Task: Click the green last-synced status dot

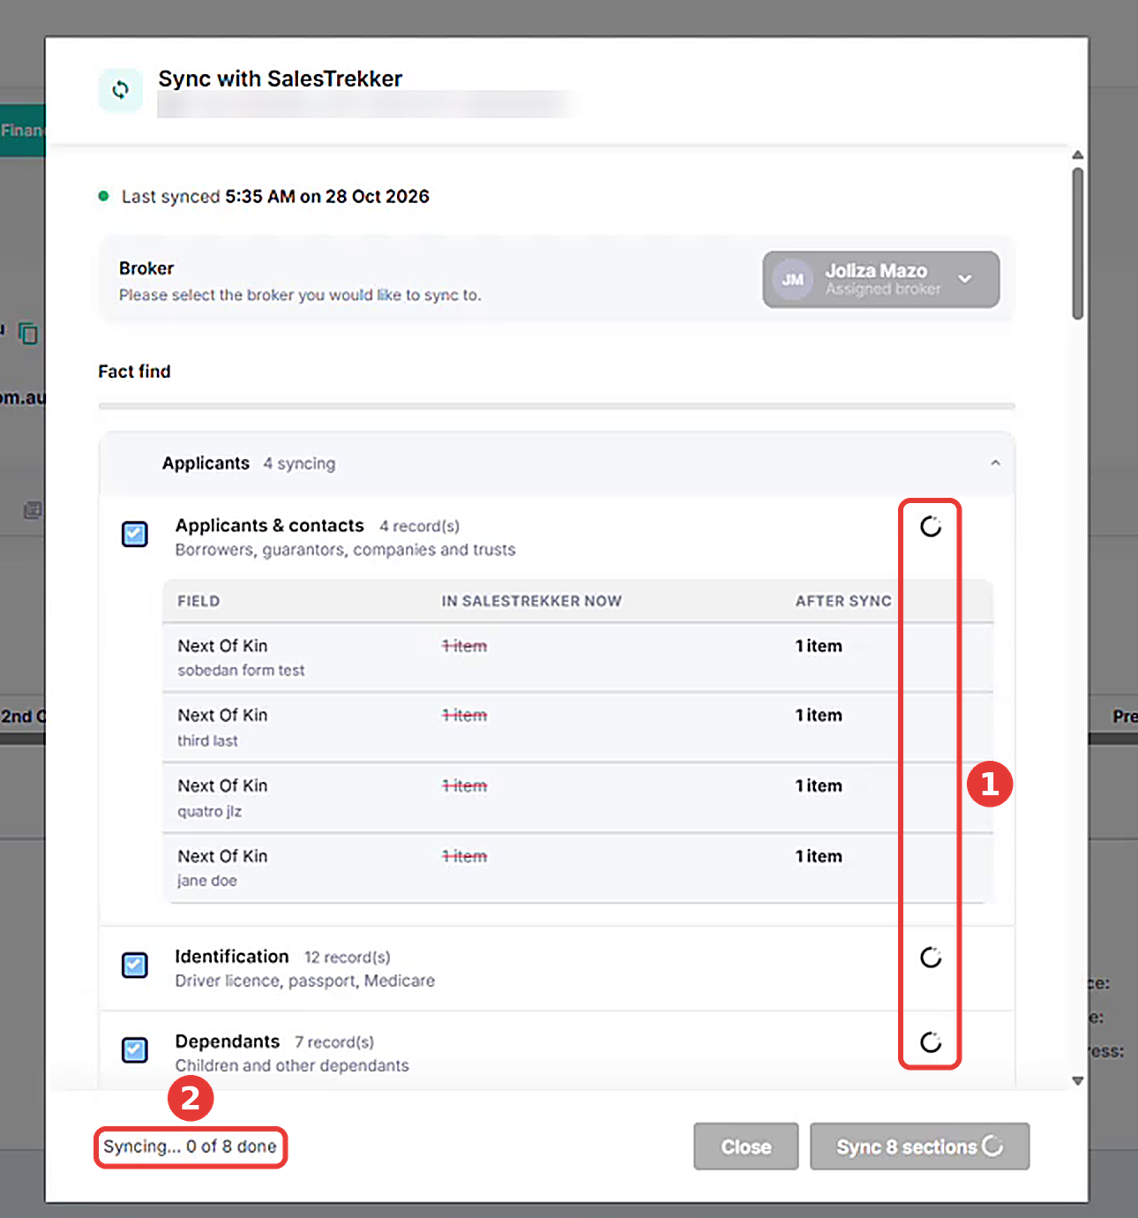Action: [103, 196]
